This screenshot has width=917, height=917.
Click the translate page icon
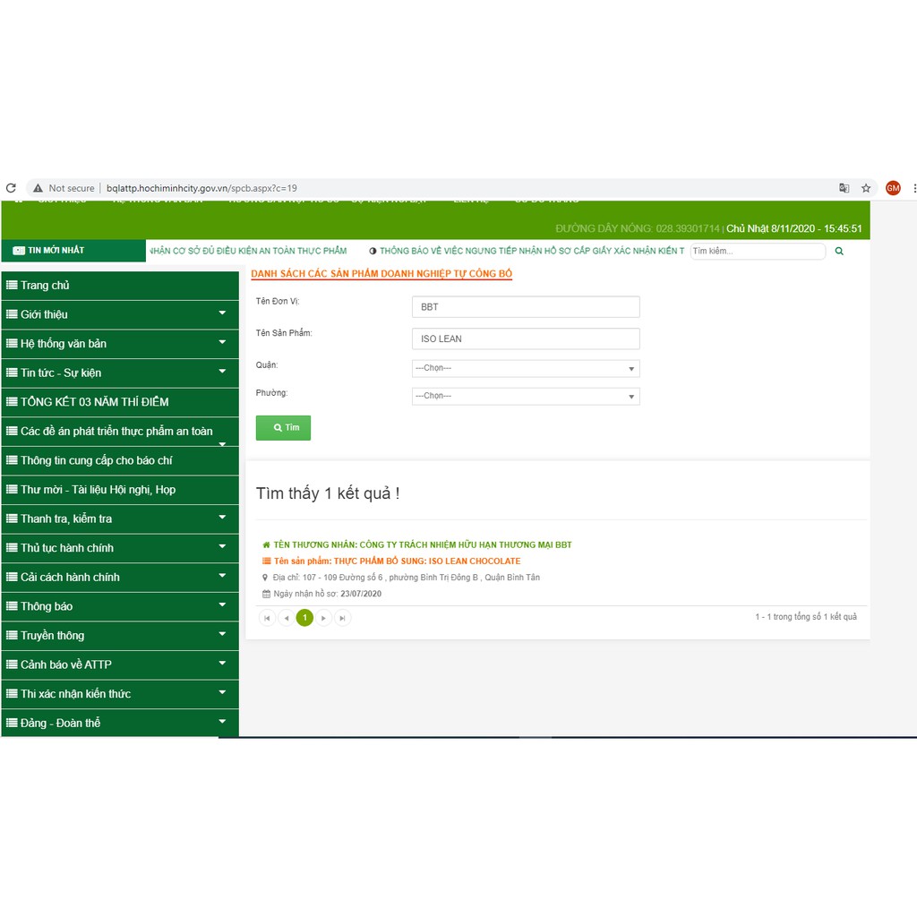pyautogui.click(x=844, y=188)
